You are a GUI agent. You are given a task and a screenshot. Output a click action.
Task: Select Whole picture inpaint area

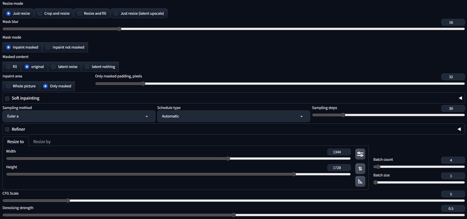tap(21, 86)
